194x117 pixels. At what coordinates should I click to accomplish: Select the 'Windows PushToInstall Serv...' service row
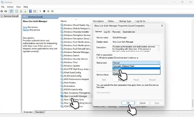(x=76, y=49)
